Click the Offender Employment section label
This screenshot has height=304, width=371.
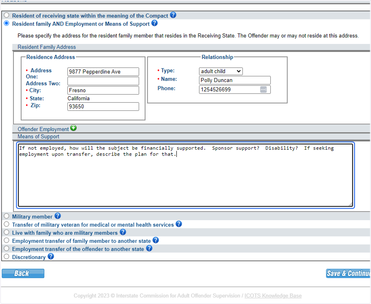[x=43, y=129]
